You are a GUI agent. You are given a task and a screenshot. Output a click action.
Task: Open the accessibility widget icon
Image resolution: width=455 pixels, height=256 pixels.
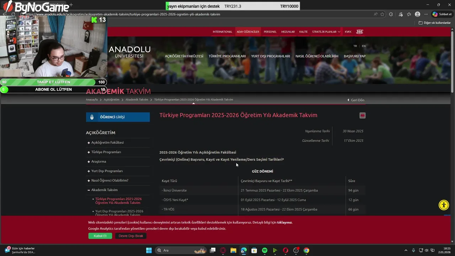pyautogui.click(x=444, y=205)
